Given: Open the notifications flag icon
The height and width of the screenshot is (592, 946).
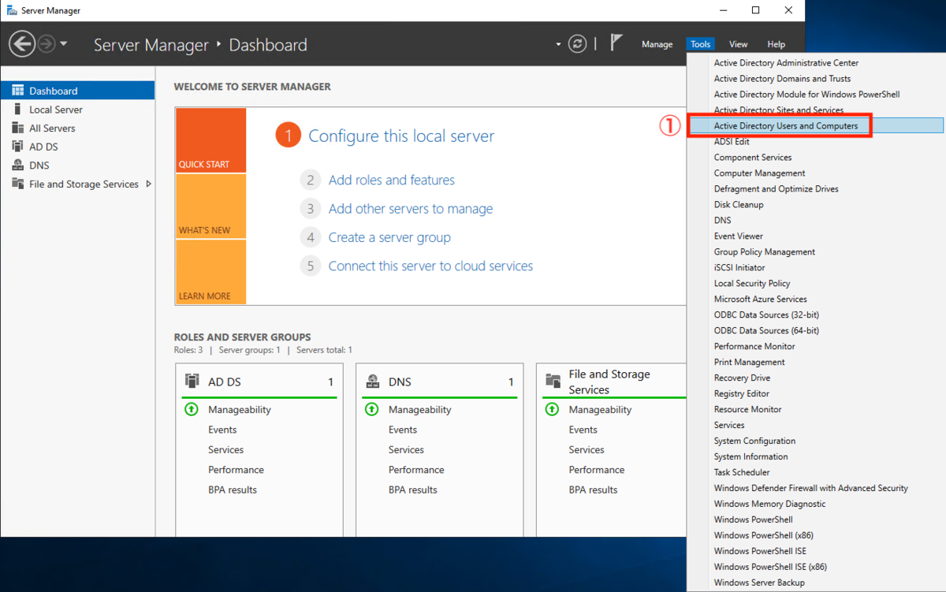Looking at the screenshot, I should [x=616, y=43].
